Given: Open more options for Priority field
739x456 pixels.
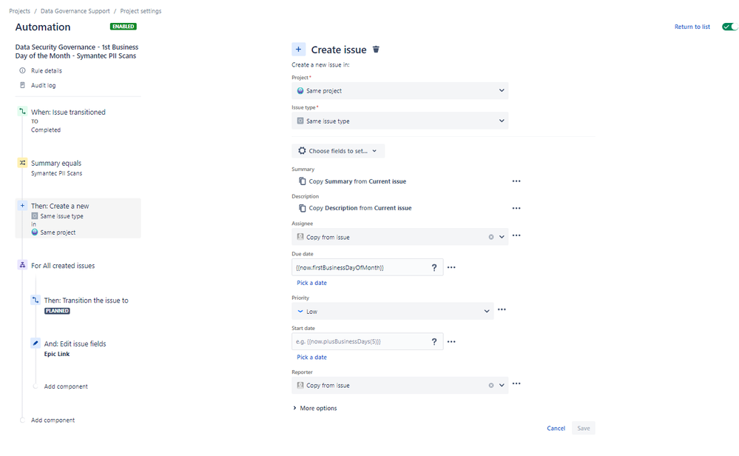Looking at the screenshot, I should 502,310.
